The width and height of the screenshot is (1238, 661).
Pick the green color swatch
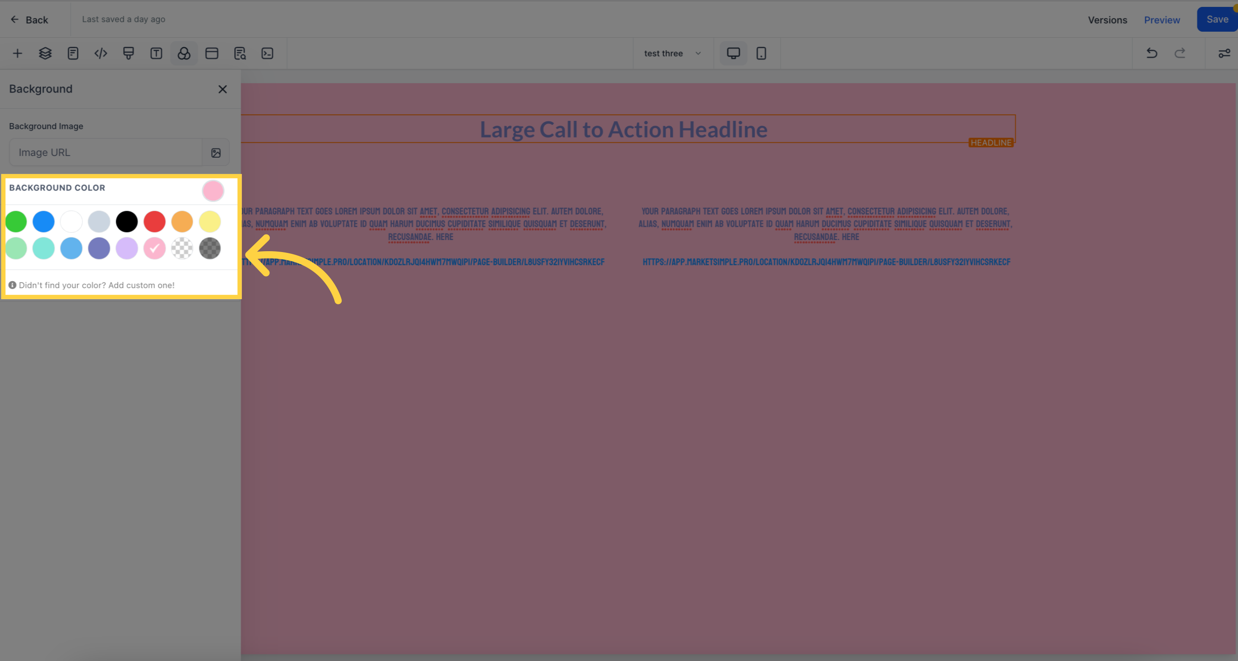(16, 222)
